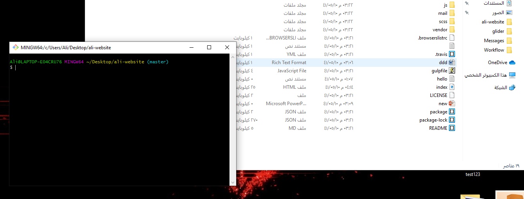The height and width of the screenshot is (199, 524).
Task: Close the Git Bash window
Action: [x=227, y=47]
